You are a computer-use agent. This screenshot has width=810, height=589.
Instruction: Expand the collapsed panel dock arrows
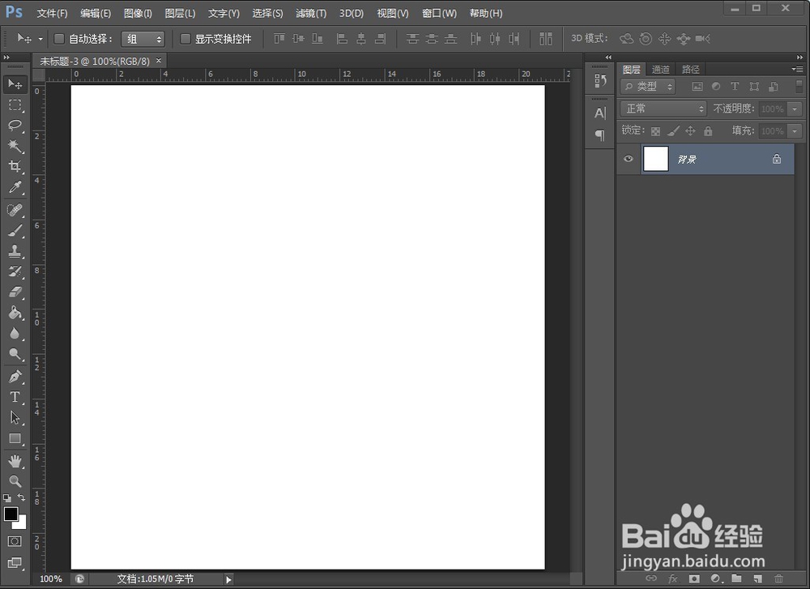pos(608,58)
